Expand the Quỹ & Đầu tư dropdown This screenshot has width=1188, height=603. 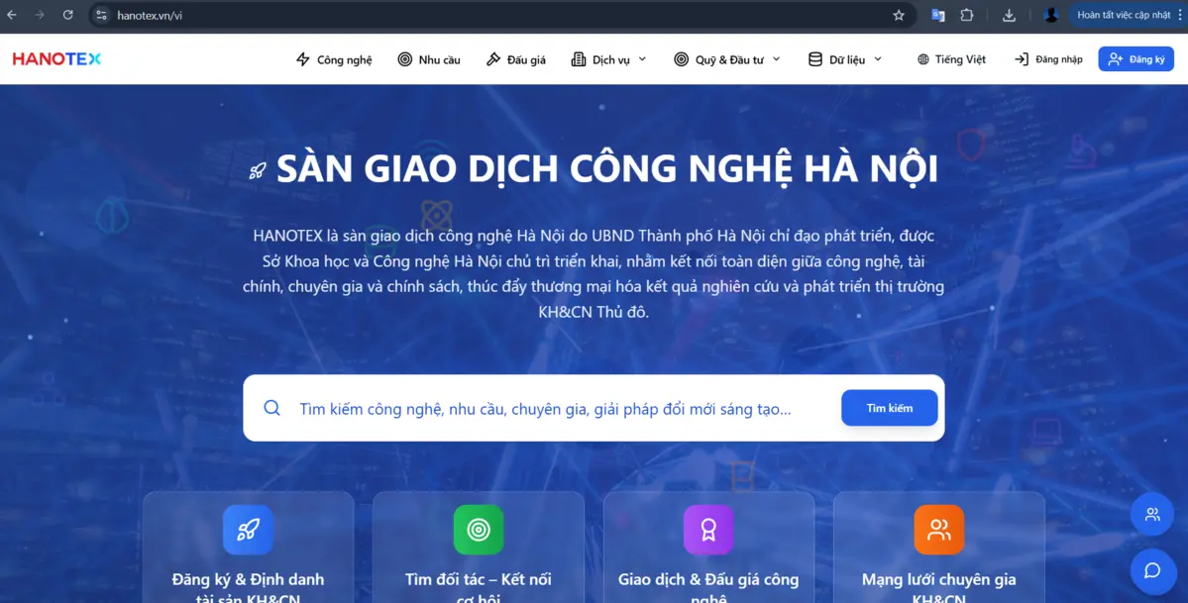727,59
